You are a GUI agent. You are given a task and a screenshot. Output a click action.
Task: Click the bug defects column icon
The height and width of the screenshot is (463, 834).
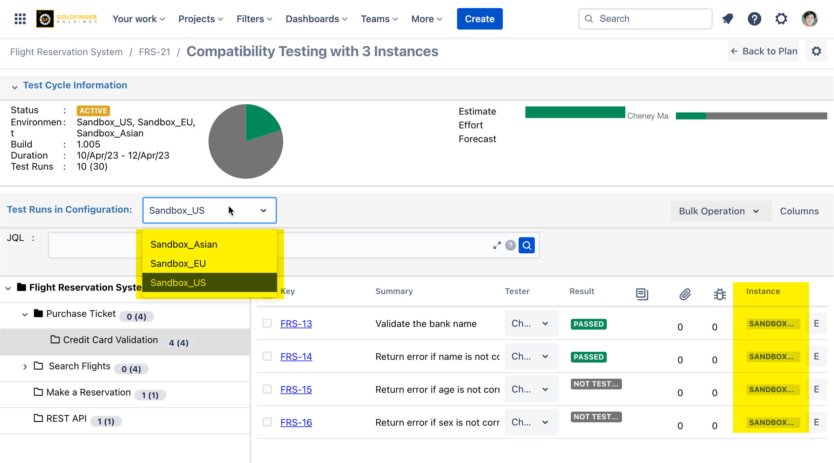point(720,294)
